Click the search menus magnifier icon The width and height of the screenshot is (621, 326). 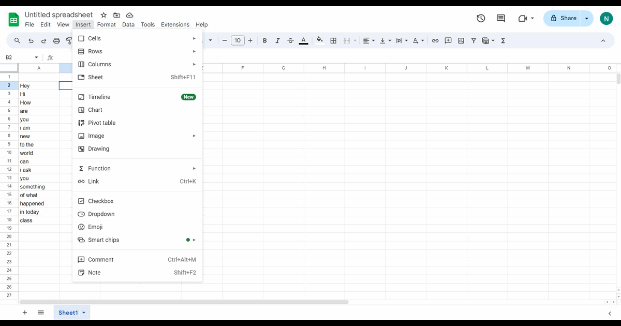(x=17, y=40)
